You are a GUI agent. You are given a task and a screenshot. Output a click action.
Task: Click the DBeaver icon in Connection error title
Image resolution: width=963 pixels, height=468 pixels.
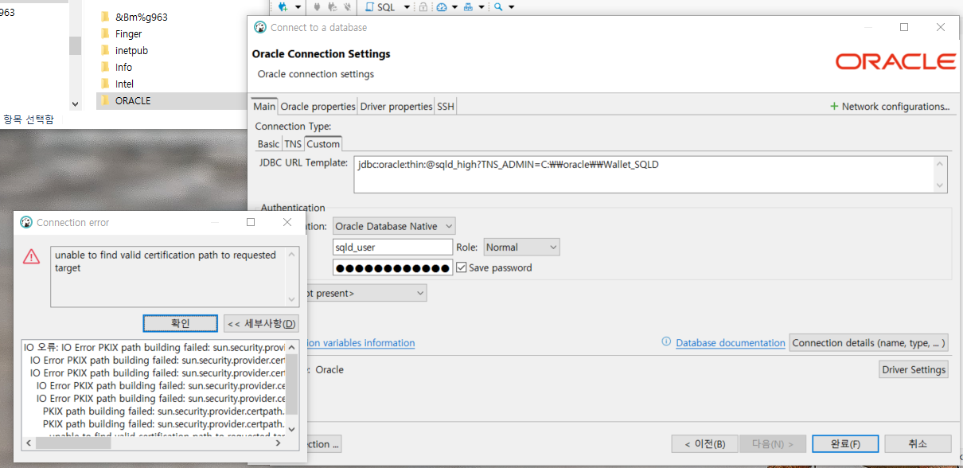(26, 222)
